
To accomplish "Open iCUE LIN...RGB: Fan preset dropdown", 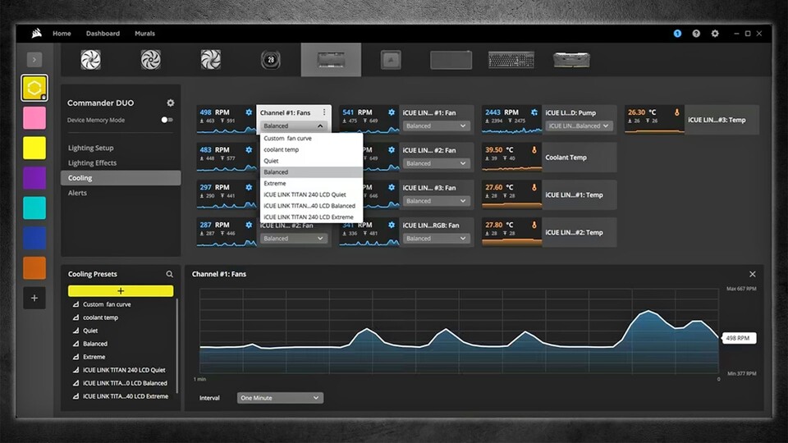I will pos(436,239).
